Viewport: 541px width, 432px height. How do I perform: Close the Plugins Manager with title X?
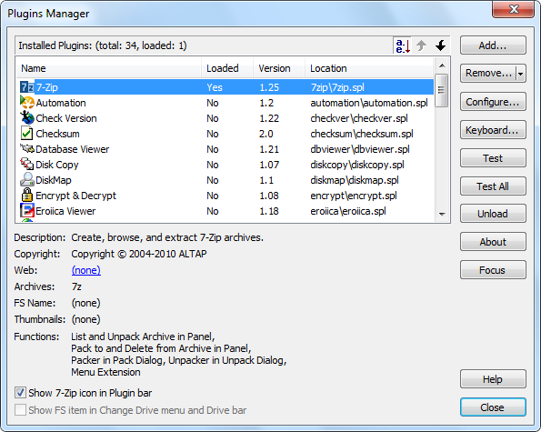point(514,9)
